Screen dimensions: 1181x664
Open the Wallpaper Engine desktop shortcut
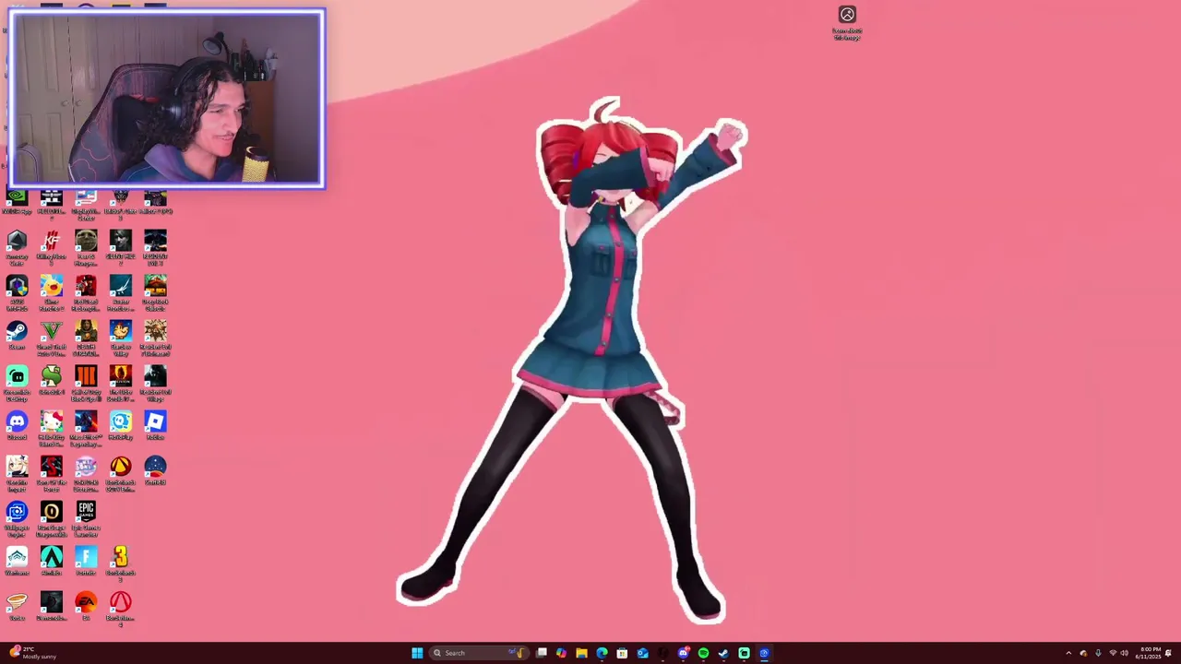(x=17, y=519)
